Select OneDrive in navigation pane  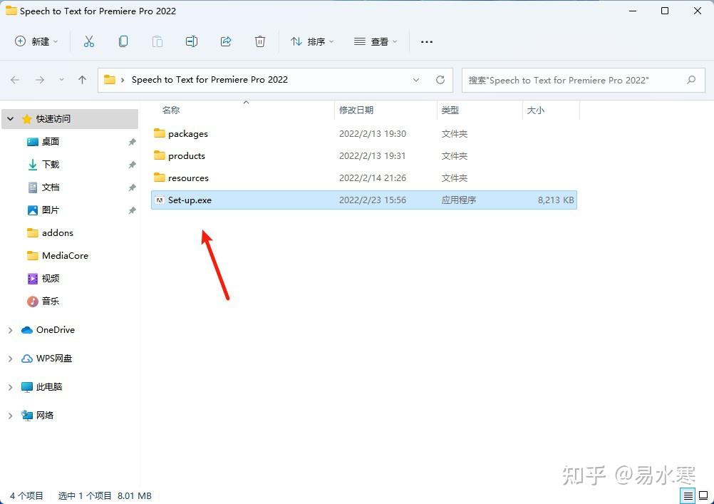click(x=56, y=330)
